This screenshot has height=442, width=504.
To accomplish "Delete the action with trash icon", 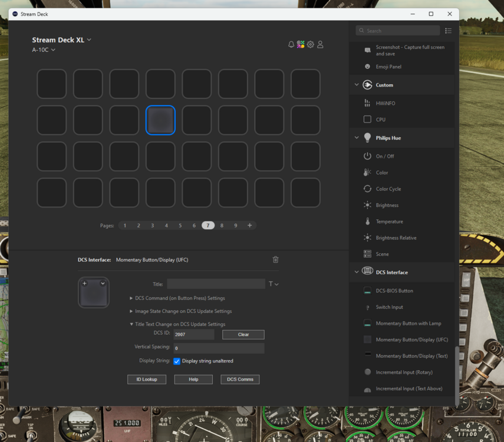I will (x=275, y=259).
